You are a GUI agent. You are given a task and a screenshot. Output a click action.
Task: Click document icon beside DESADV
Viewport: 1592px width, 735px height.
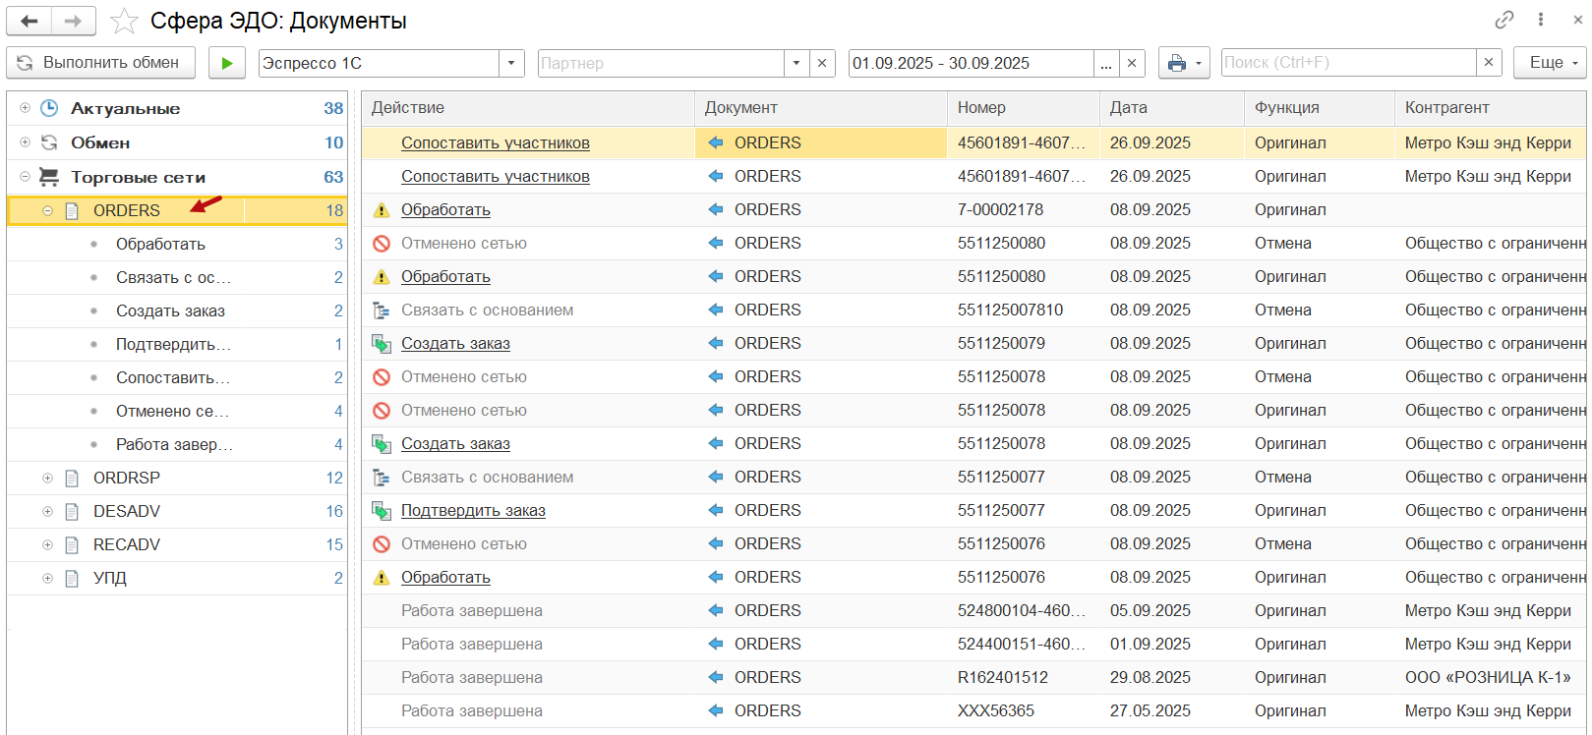point(72,511)
